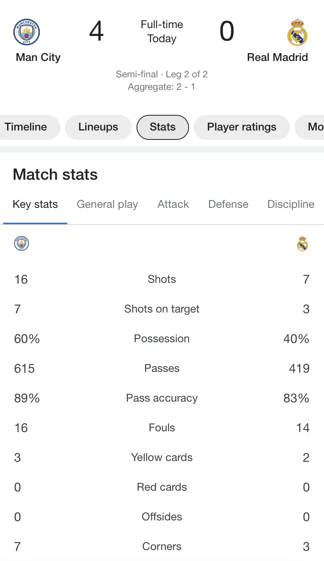The width and height of the screenshot is (324, 561).
Task: Click the large Manchester City crest
Action: 27,32
